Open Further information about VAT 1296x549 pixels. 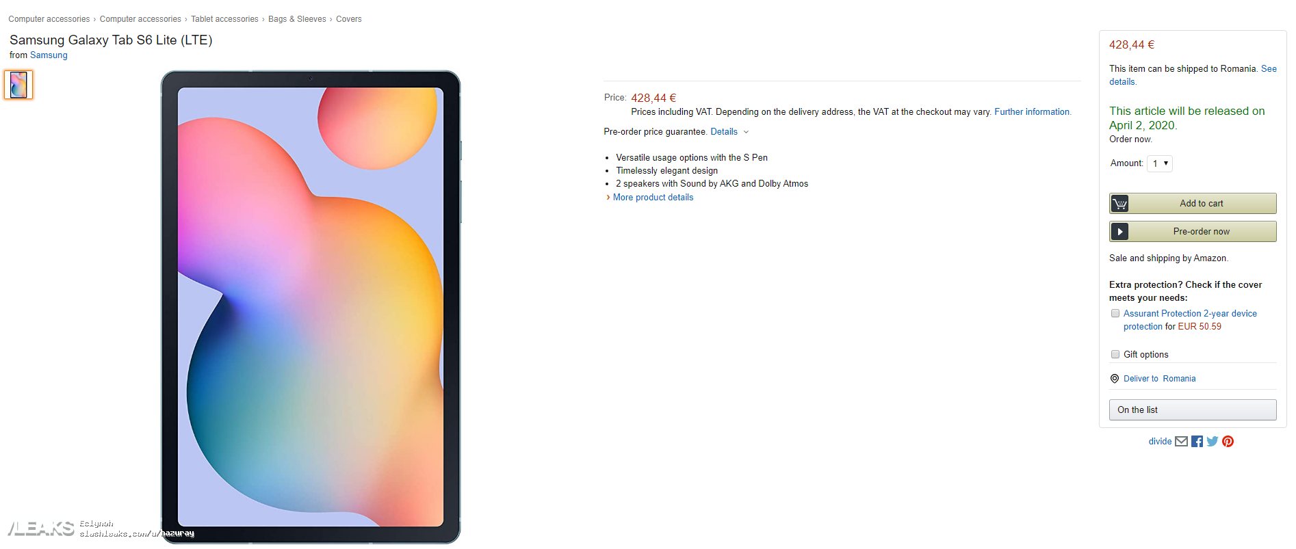[1033, 112]
